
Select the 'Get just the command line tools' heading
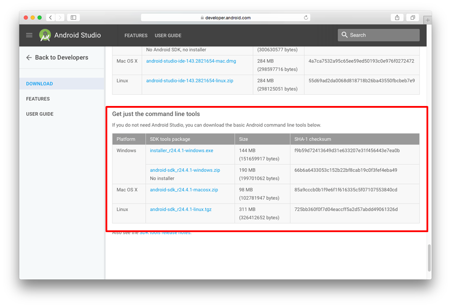156,114
